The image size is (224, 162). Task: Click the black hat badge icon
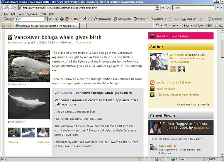click(x=182, y=69)
